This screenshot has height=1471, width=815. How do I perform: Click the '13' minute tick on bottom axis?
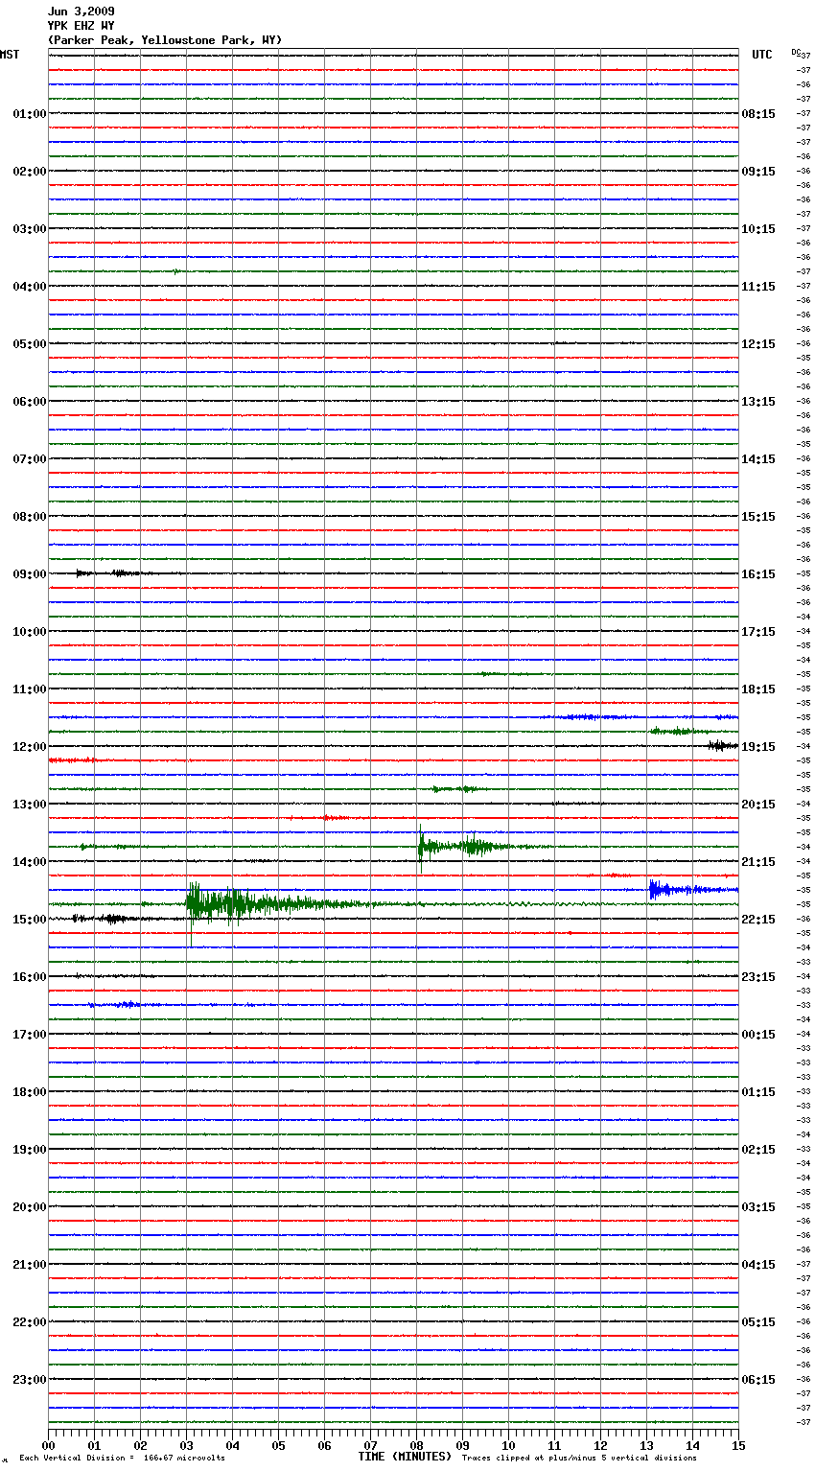646,1445
